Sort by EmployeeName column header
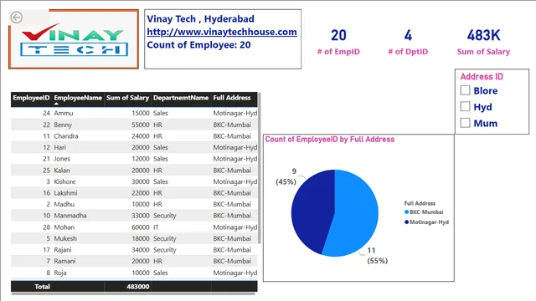 pos(78,98)
